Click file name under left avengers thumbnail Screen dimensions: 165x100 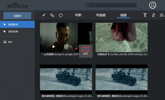(x=68, y=96)
